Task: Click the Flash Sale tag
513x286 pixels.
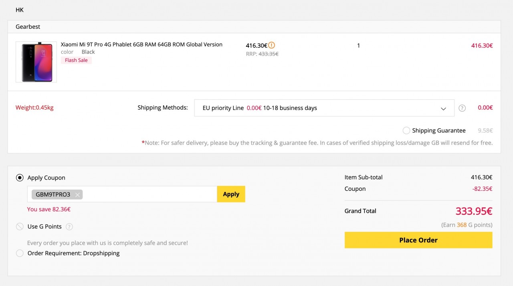Action: [x=76, y=60]
